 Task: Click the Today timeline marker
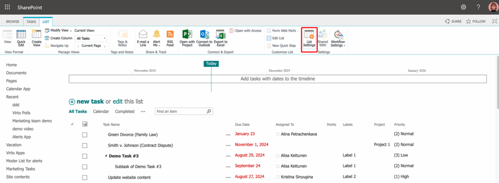pos(211,64)
